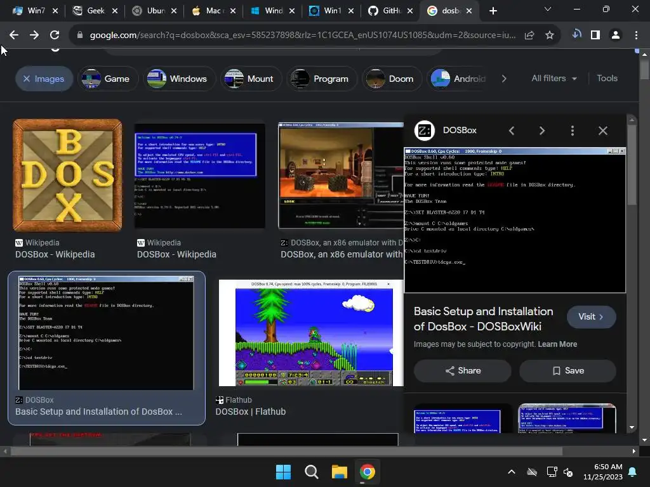Close the GitHub tab
Image resolution: width=650 pixels, height=487 pixels.
coord(410,11)
